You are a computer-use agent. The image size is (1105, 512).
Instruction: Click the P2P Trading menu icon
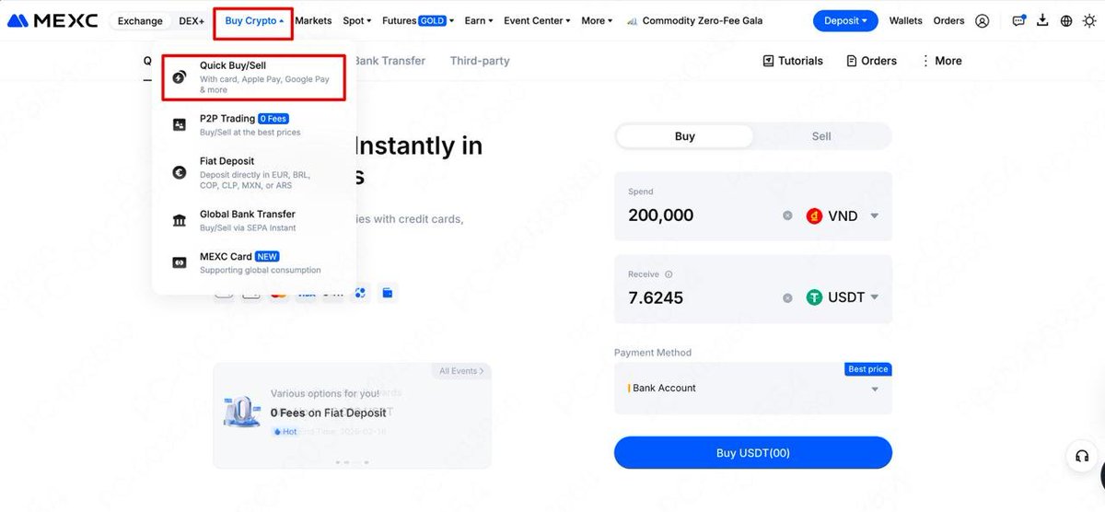180,124
